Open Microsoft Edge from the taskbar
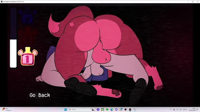 [112, 110]
